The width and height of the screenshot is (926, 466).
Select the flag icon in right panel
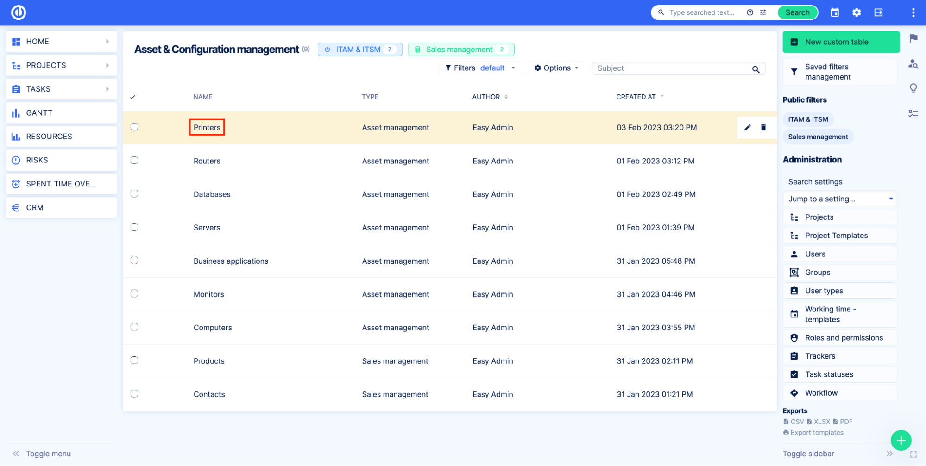913,38
